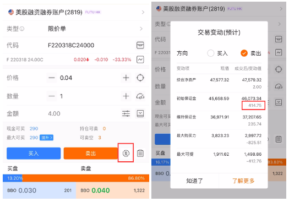Viewport: 289px width, 202px height.
Task: Open trade change estimate dollar icon
Action: pos(126,153)
